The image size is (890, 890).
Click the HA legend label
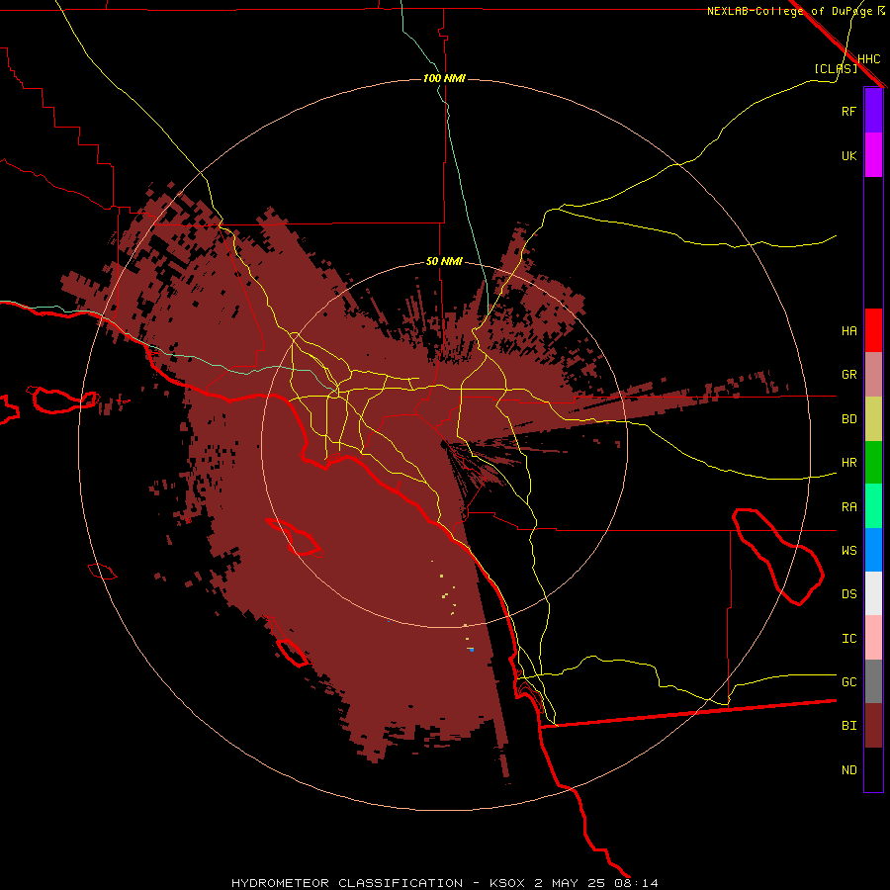click(x=848, y=330)
